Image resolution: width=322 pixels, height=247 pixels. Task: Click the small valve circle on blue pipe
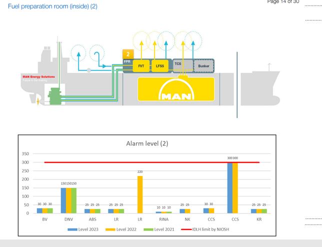click(x=88, y=70)
